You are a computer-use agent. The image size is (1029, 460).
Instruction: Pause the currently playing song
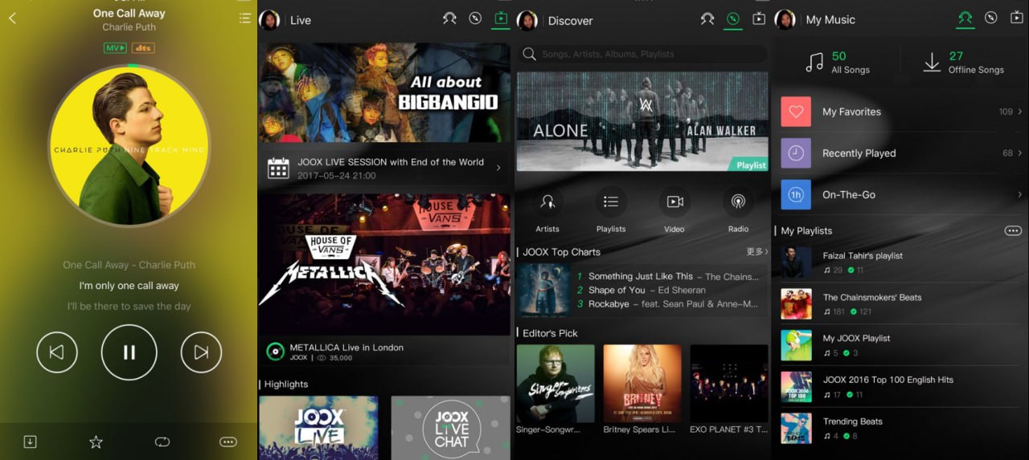tap(129, 352)
